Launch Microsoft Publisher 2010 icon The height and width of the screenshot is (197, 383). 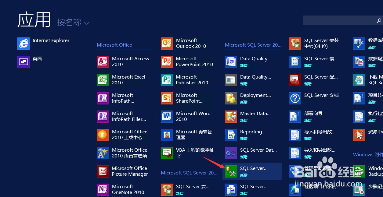[x=167, y=80]
